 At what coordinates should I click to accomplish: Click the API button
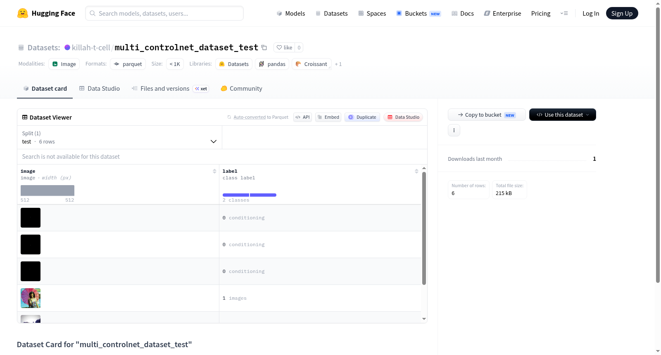pyautogui.click(x=302, y=117)
